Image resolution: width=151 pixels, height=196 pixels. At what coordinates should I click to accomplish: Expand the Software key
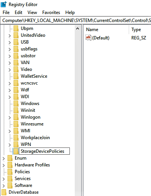(4, 186)
